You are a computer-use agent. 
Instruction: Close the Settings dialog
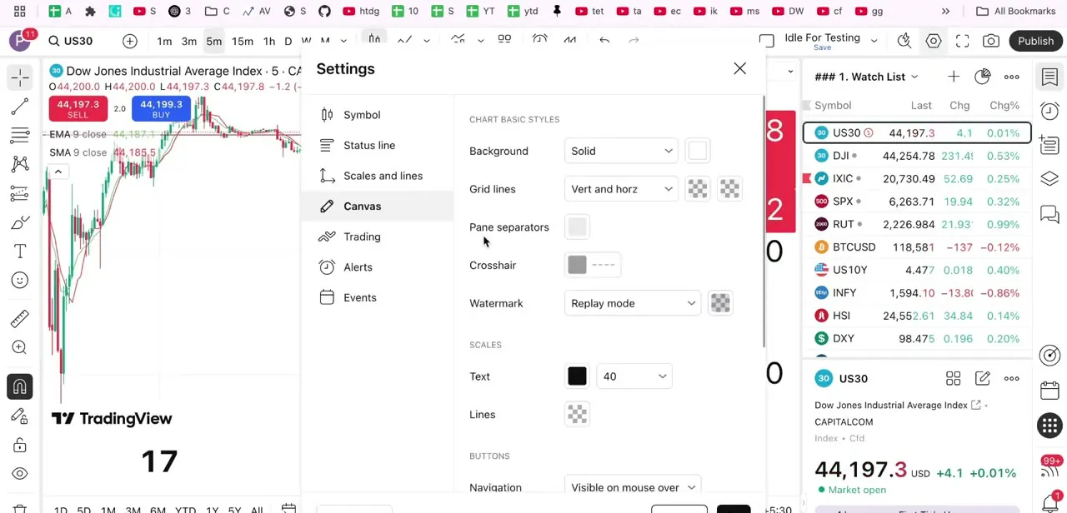click(x=739, y=68)
